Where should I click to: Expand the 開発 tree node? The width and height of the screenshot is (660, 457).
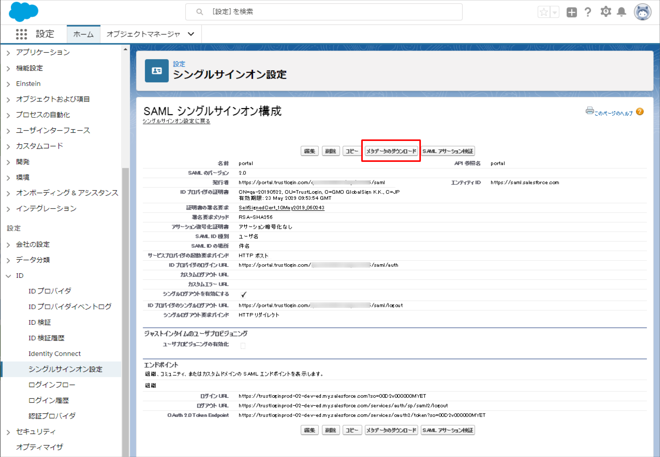click(x=9, y=162)
